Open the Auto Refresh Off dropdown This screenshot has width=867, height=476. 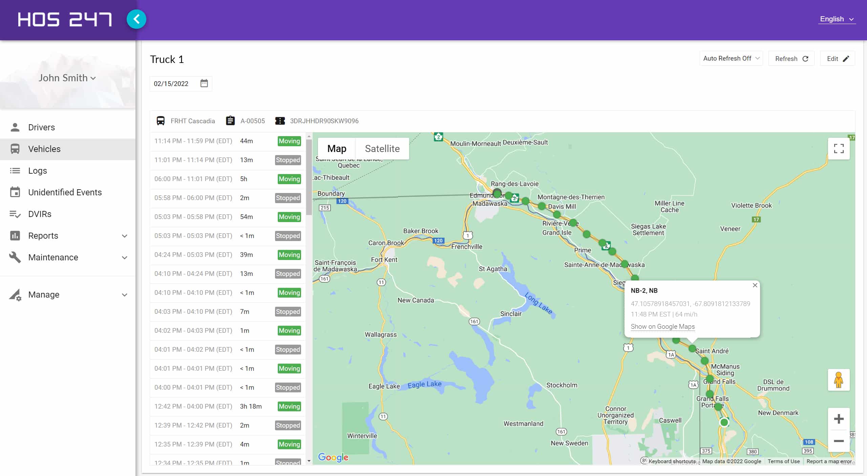(731, 58)
